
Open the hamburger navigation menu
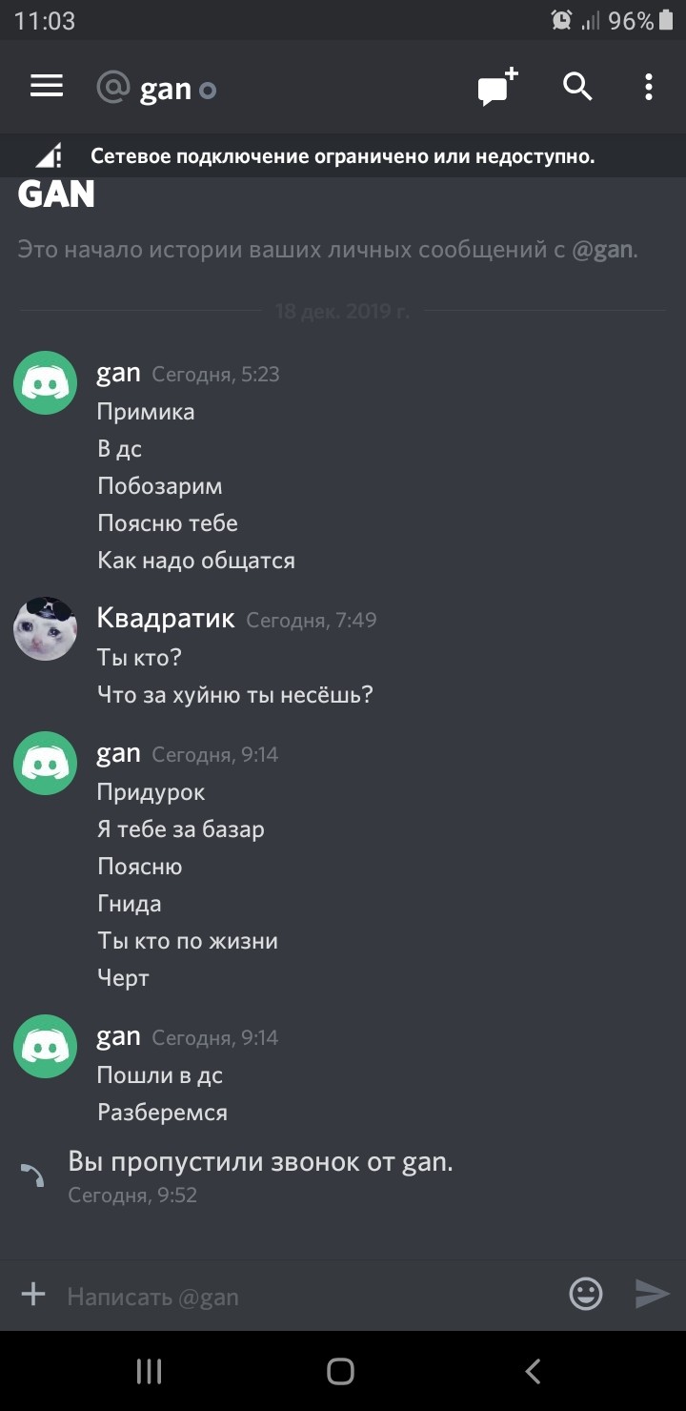pyautogui.click(x=47, y=87)
